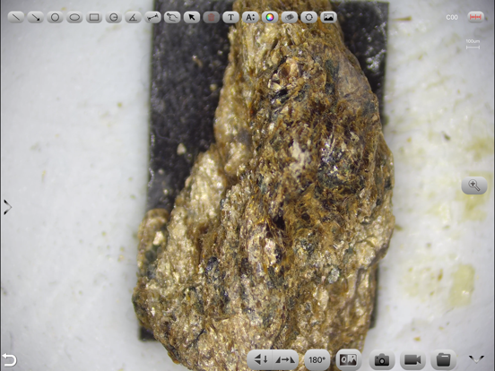
Task: Click the undo back arrow
Action: click(10, 360)
